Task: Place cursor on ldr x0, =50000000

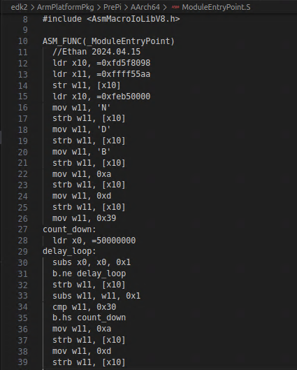Action: [94, 241]
